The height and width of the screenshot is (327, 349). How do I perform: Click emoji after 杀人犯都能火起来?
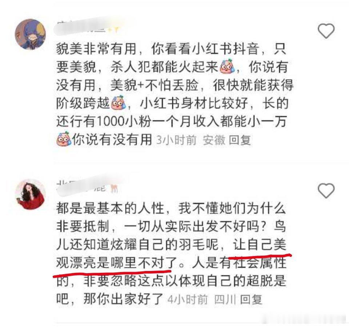(227, 67)
